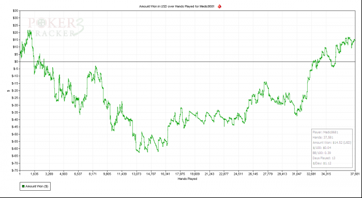Click the '31,047' x-axis tick label

point(296,174)
